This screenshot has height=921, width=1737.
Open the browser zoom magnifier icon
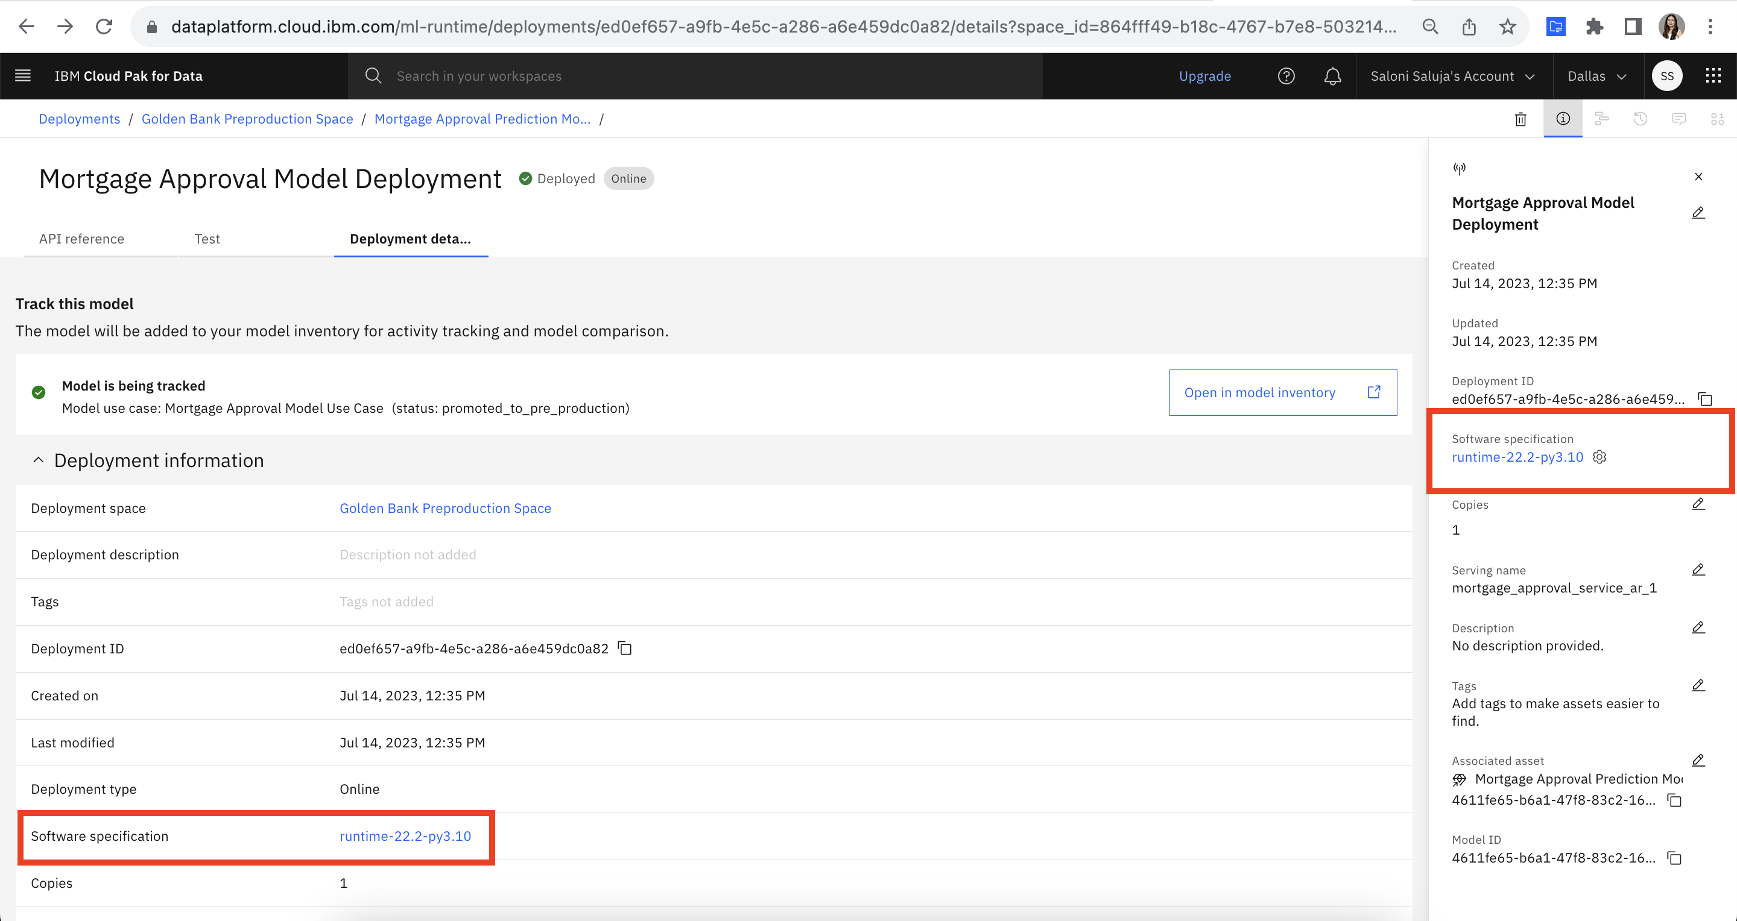click(x=1430, y=27)
